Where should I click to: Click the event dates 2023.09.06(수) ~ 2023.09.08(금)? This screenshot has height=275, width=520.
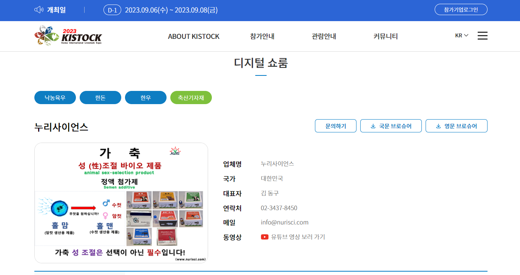point(171,10)
